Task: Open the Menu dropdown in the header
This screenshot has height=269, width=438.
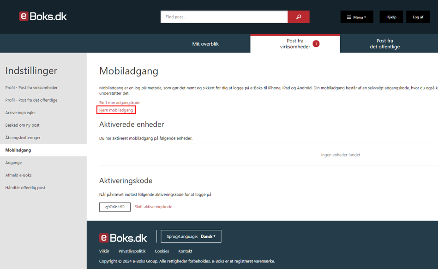Action: click(x=357, y=17)
